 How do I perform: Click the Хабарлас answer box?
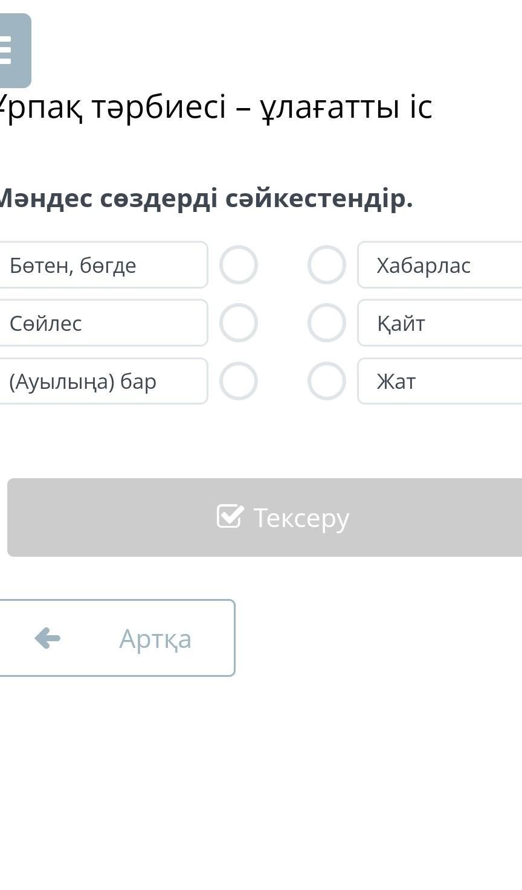point(440,265)
